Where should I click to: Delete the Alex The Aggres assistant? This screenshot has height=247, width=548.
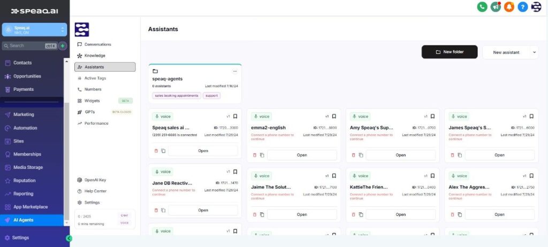click(x=453, y=214)
